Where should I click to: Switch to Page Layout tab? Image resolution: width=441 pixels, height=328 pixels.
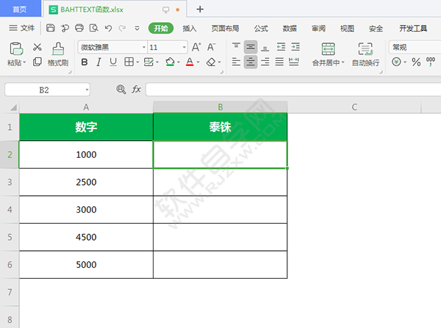pos(225,29)
